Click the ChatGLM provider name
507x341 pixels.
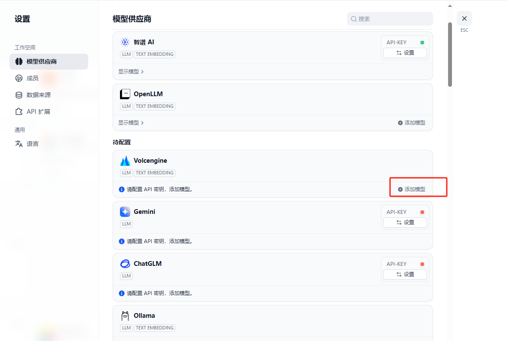pos(148,264)
